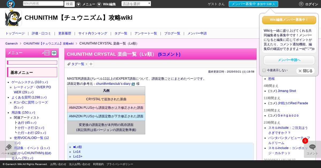Open the メニュー dropdown arrow icon

(x=79, y=4)
